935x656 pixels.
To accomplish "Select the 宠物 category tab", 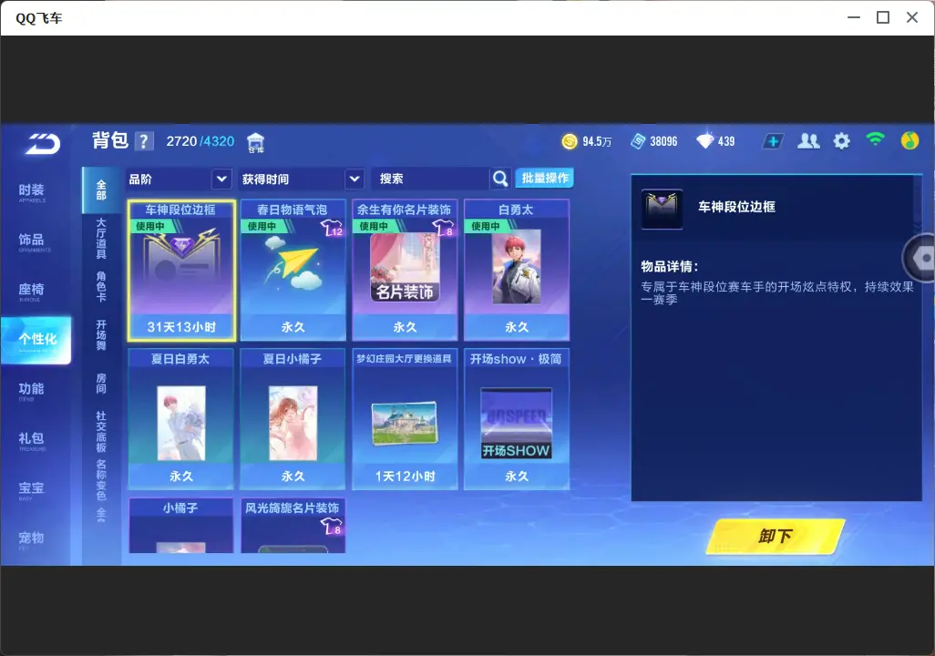I will [32, 539].
